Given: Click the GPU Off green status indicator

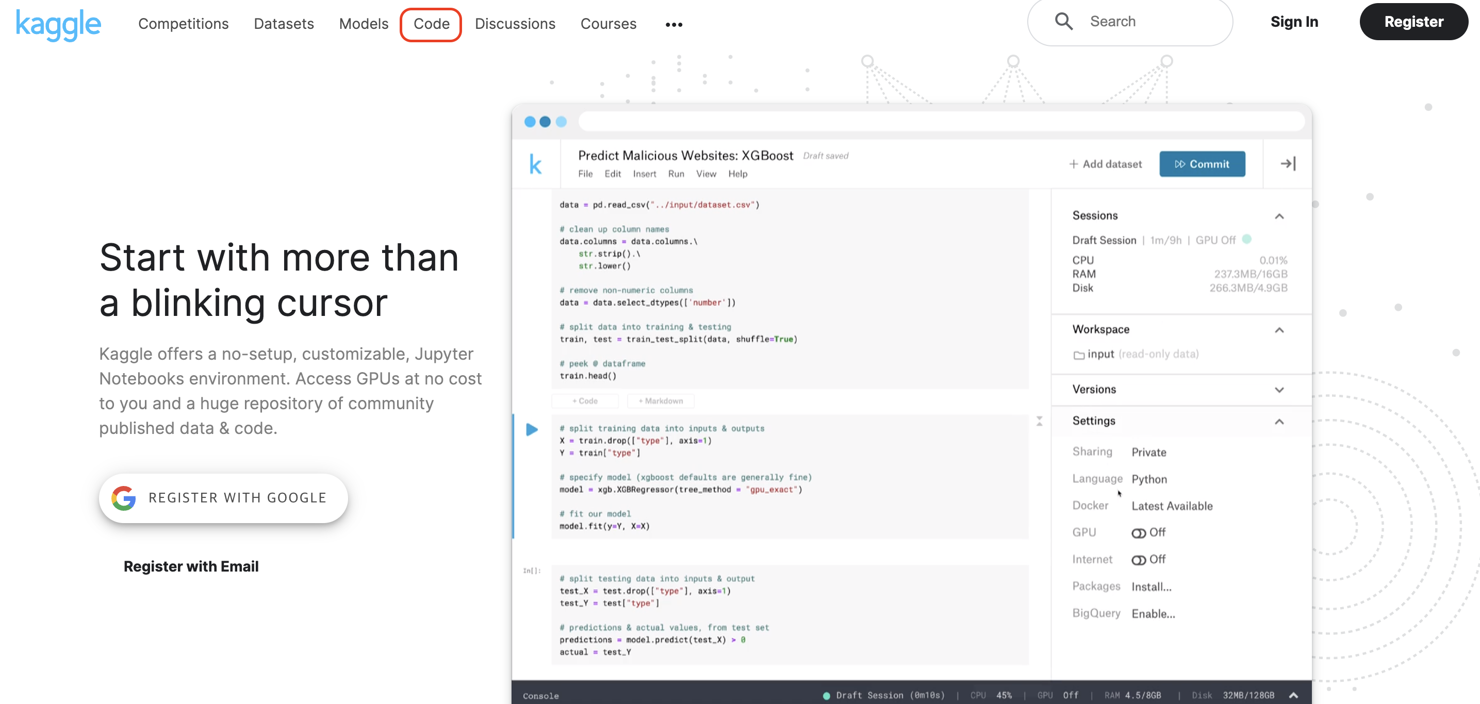Looking at the screenshot, I should point(1246,239).
